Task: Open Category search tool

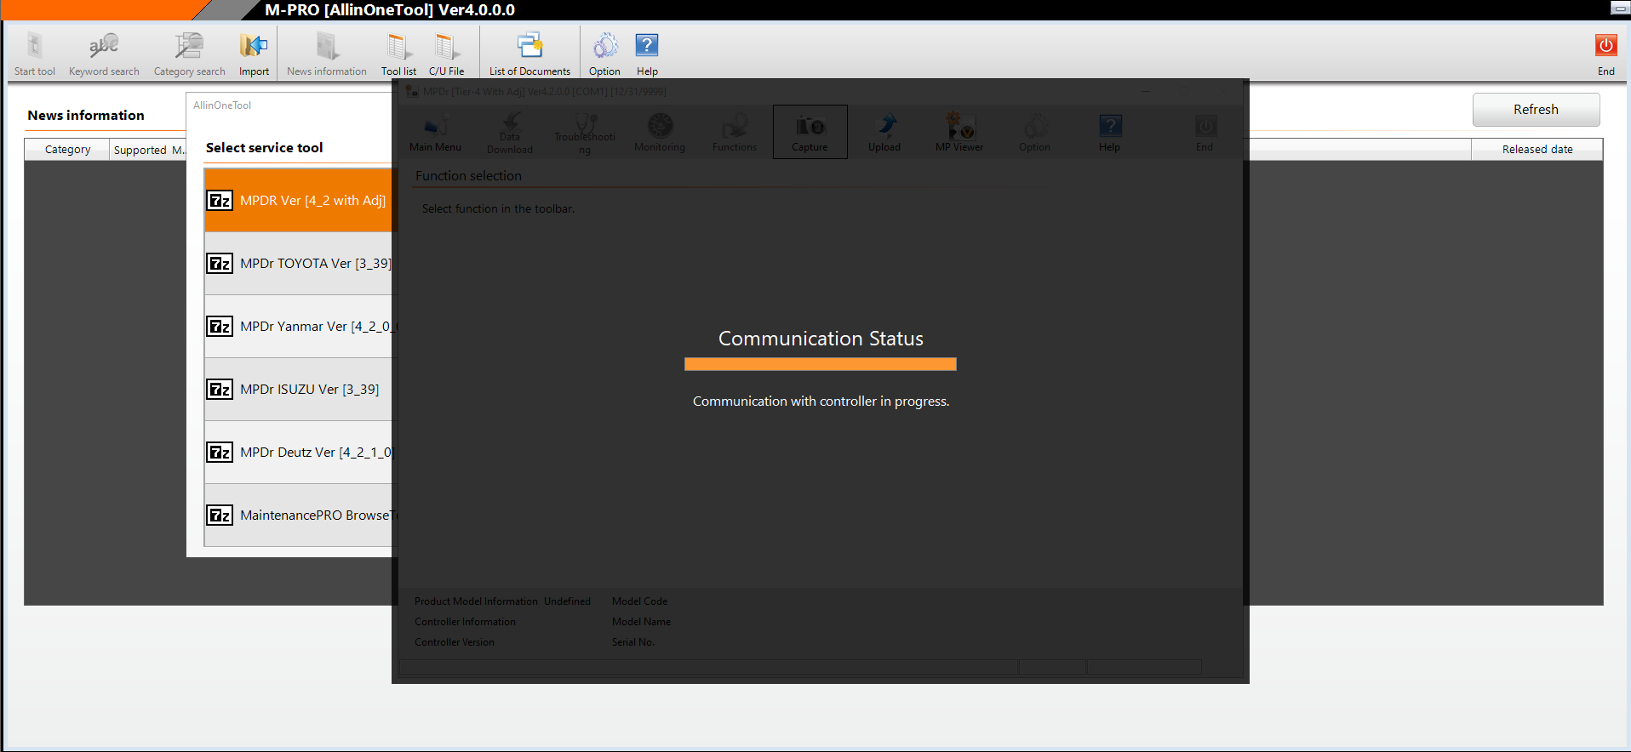Action: (x=189, y=53)
